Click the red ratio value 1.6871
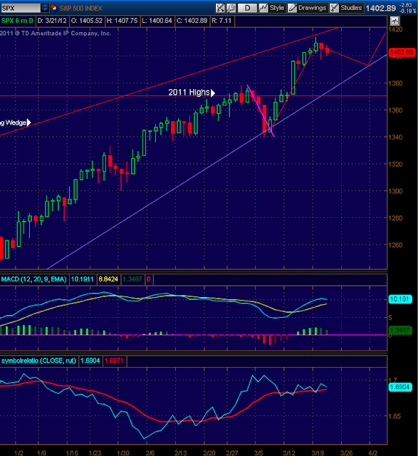 coord(114,361)
